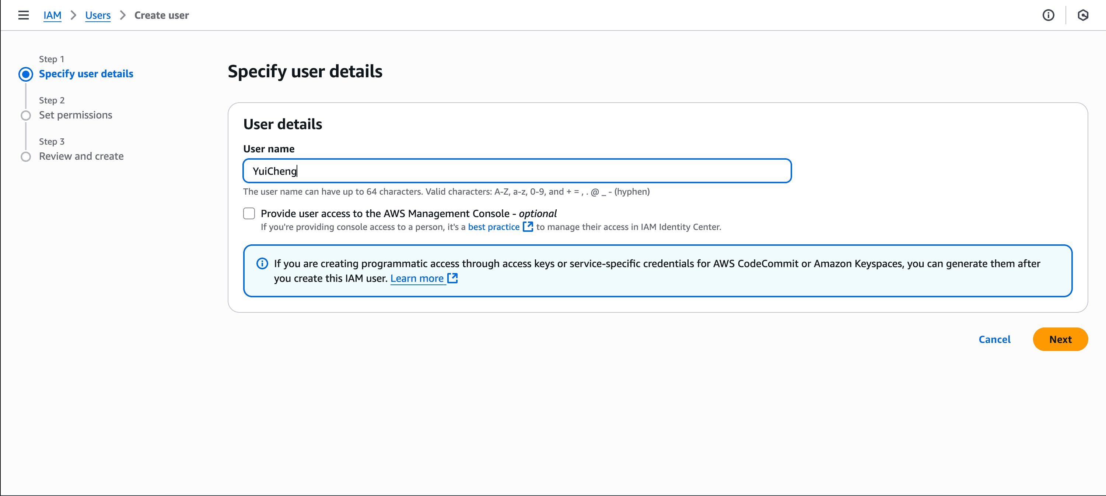Enable AWS Management Console access checkbox

(x=249, y=213)
